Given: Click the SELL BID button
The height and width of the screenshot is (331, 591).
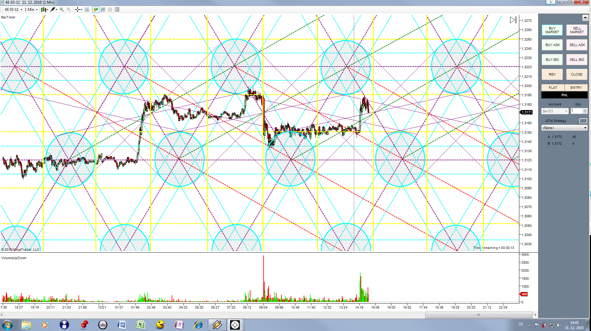Looking at the screenshot, I should point(577,60).
